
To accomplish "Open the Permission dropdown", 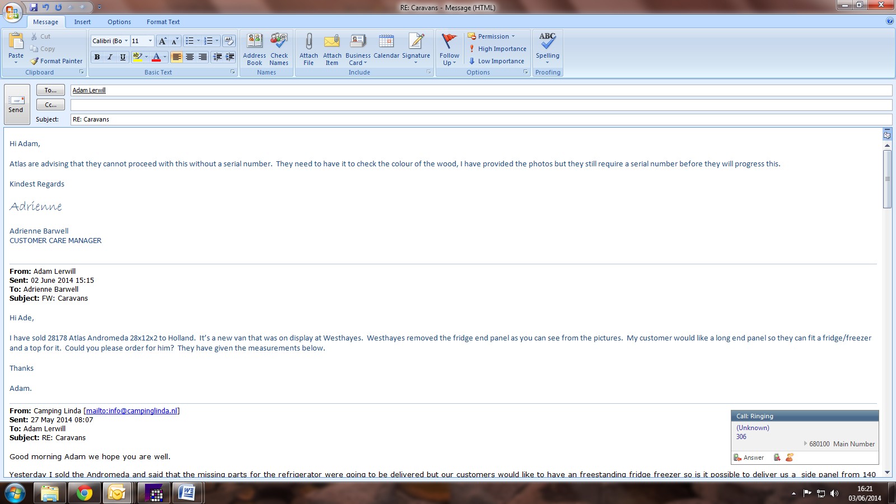I will coord(491,36).
